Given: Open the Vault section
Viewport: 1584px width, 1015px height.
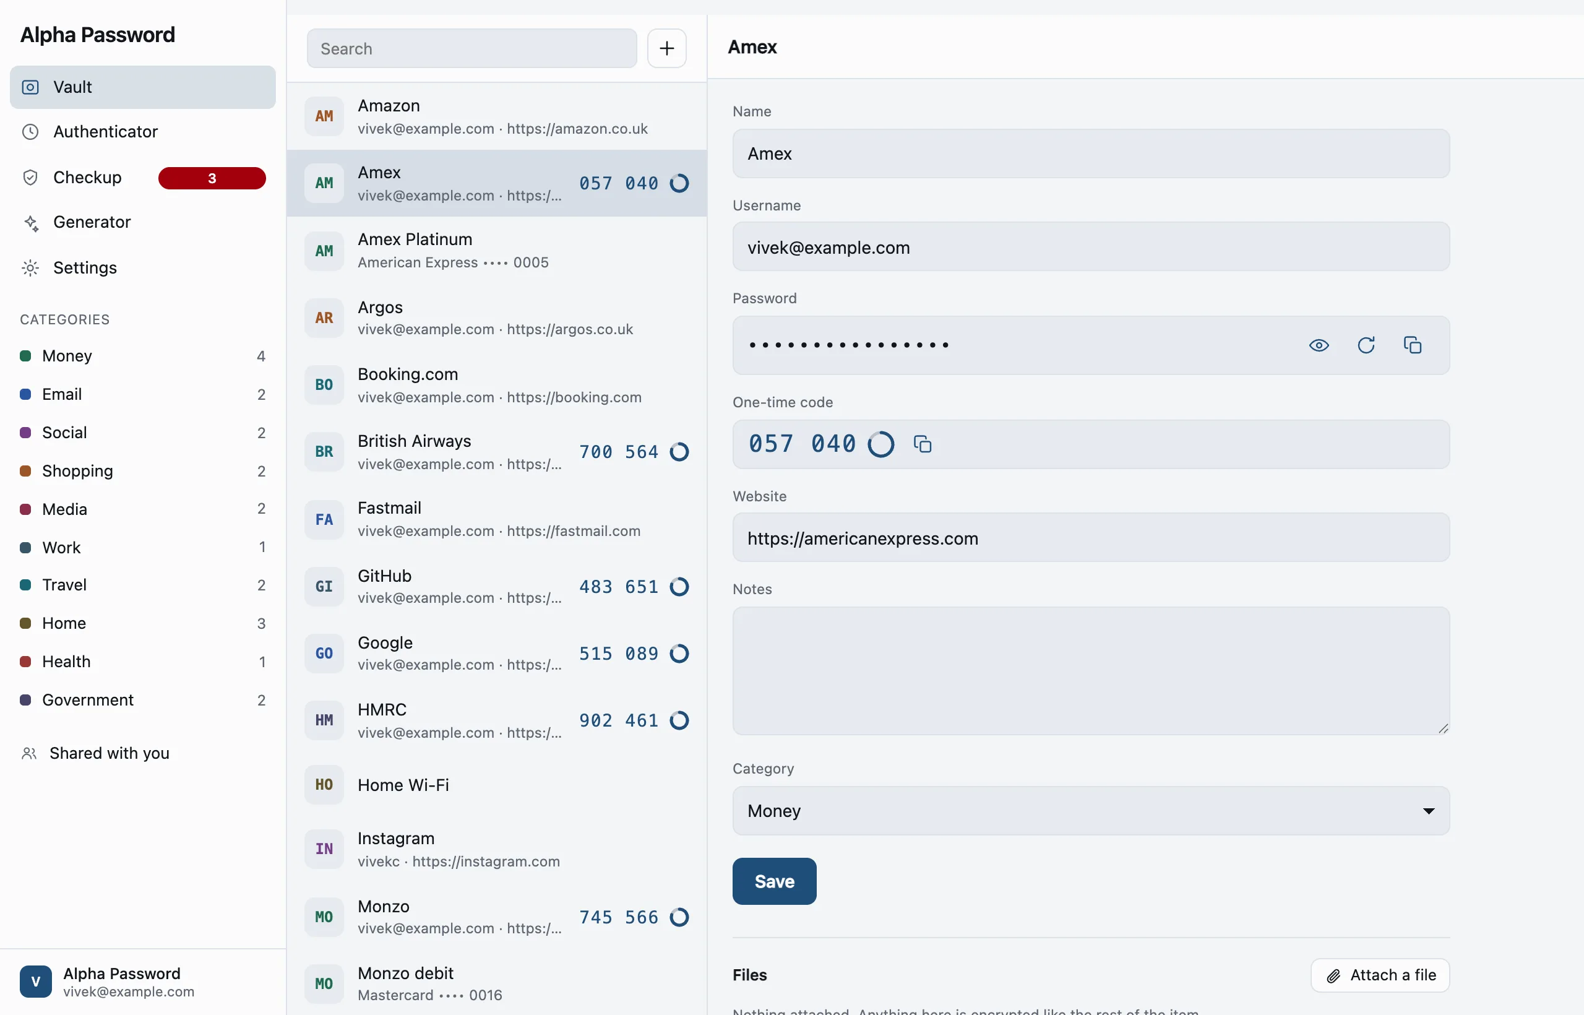Looking at the screenshot, I should click(x=142, y=87).
